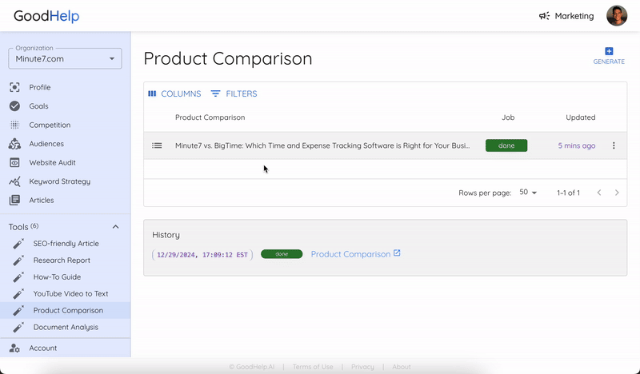The height and width of the screenshot is (374, 640).
Task: Click the columns icon in toolbar
Action: coord(152,93)
